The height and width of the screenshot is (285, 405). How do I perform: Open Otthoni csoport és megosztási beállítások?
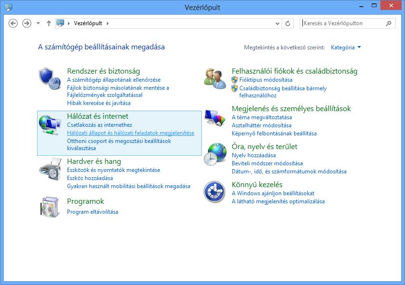tap(119, 145)
